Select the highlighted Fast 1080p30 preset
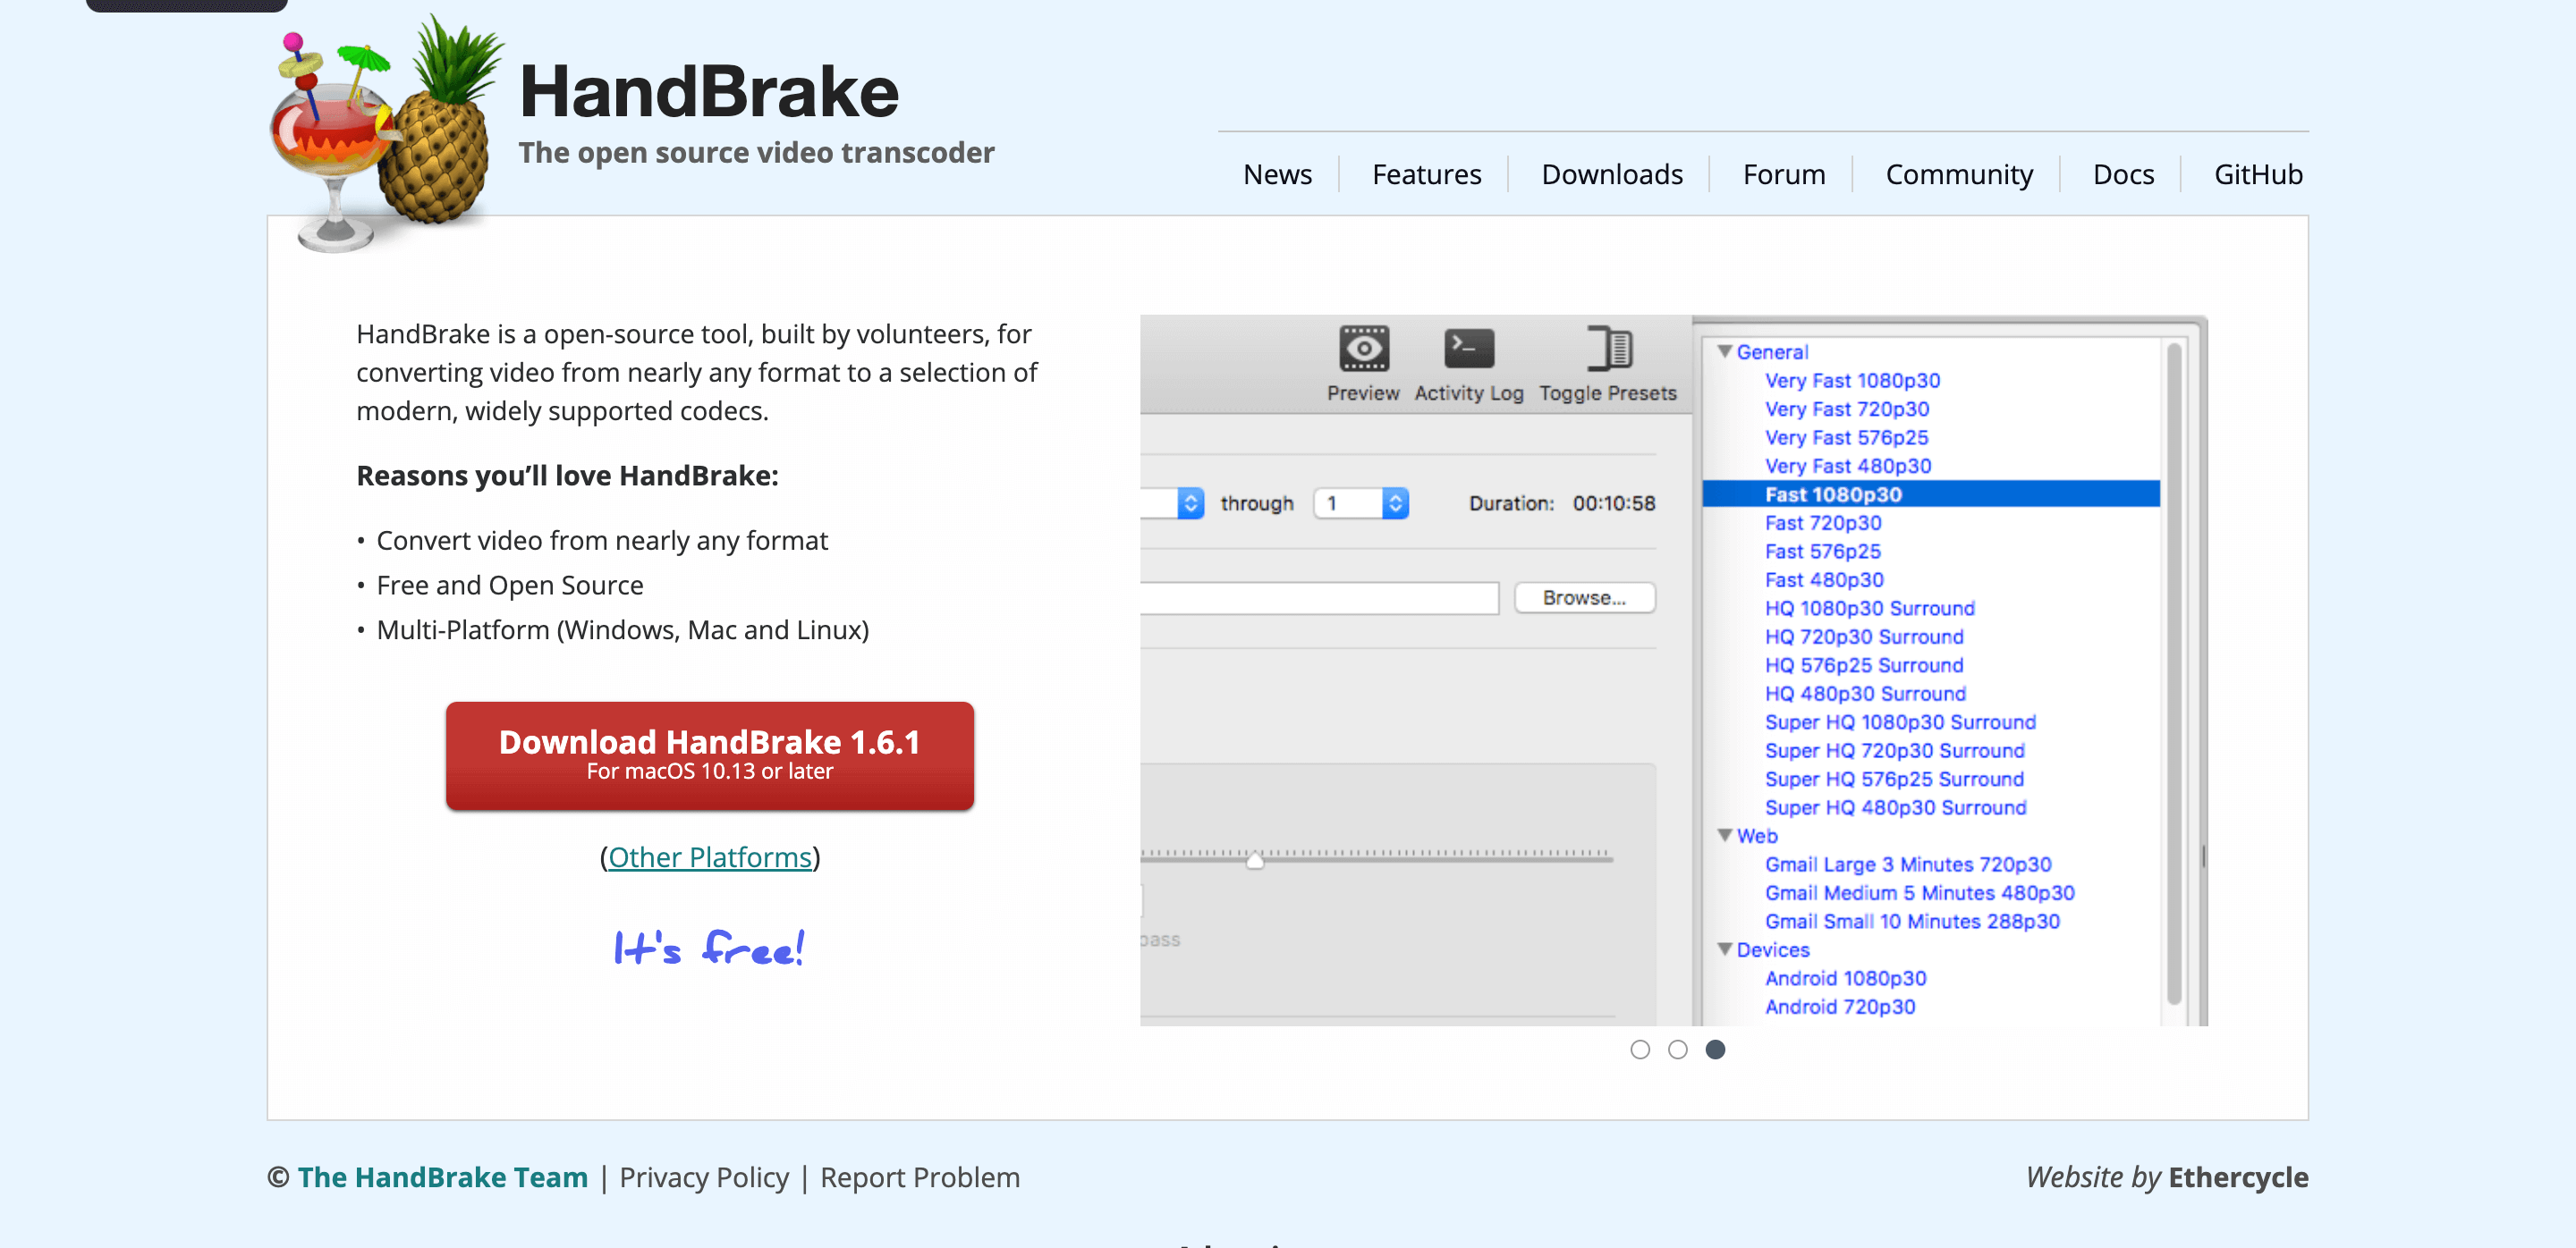The height and width of the screenshot is (1248, 2576). [x=1930, y=494]
